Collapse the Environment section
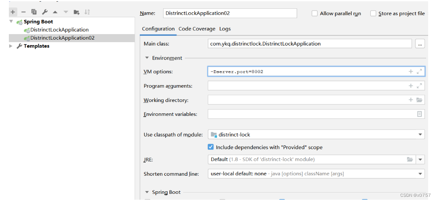The width and height of the screenshot is (437, 201). (x=147, y=58)
